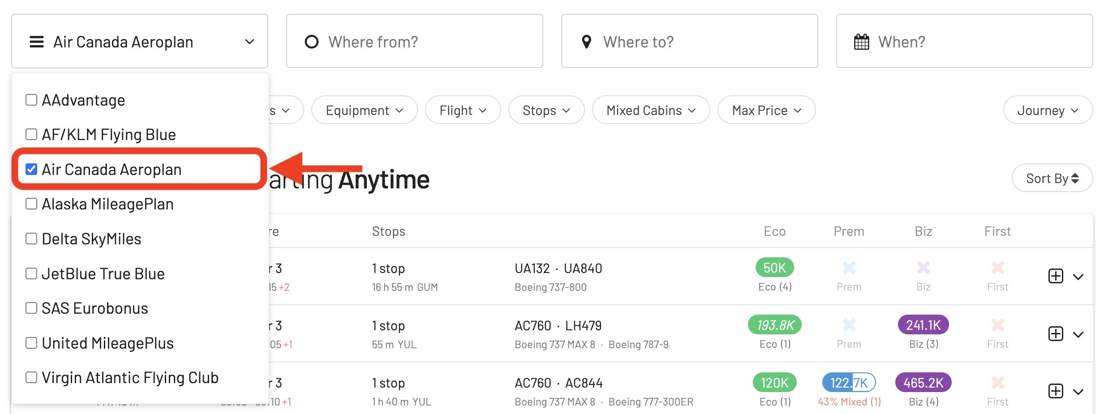
Task: Click the 1 h 40 m YUL layover text
Action: 402,402
